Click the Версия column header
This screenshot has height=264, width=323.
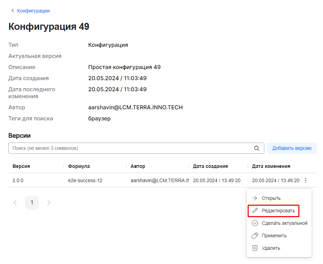click(21, 166)
